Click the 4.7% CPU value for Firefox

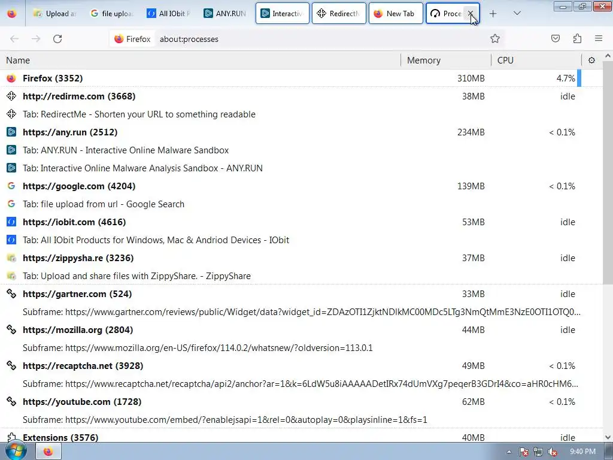[566, 78]
